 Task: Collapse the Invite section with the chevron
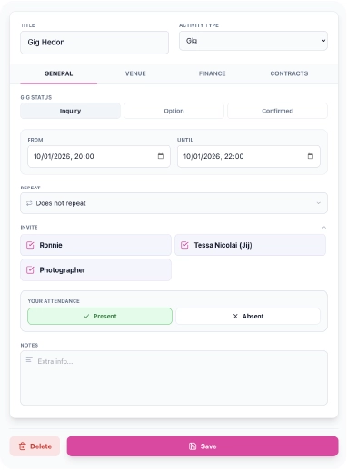(x=323, y=227)
